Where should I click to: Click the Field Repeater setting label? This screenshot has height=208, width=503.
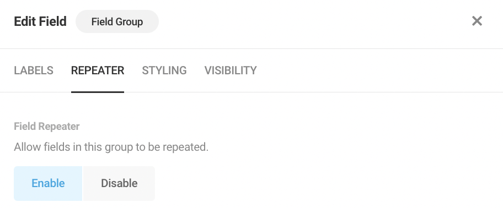(x=47, y=127)
